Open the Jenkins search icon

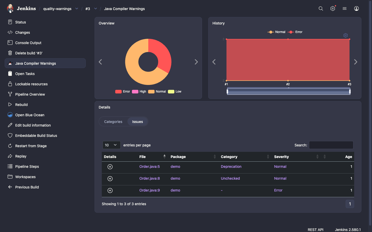tap(321, 9)
